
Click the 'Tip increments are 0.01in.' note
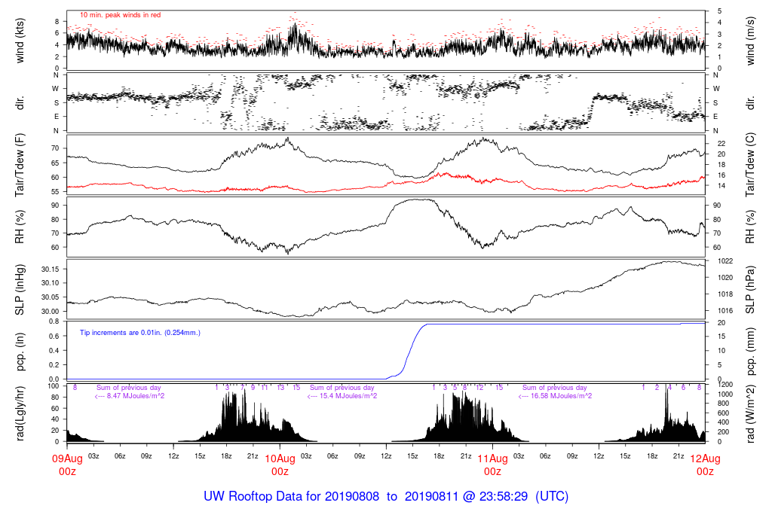[x=139, y=333]
